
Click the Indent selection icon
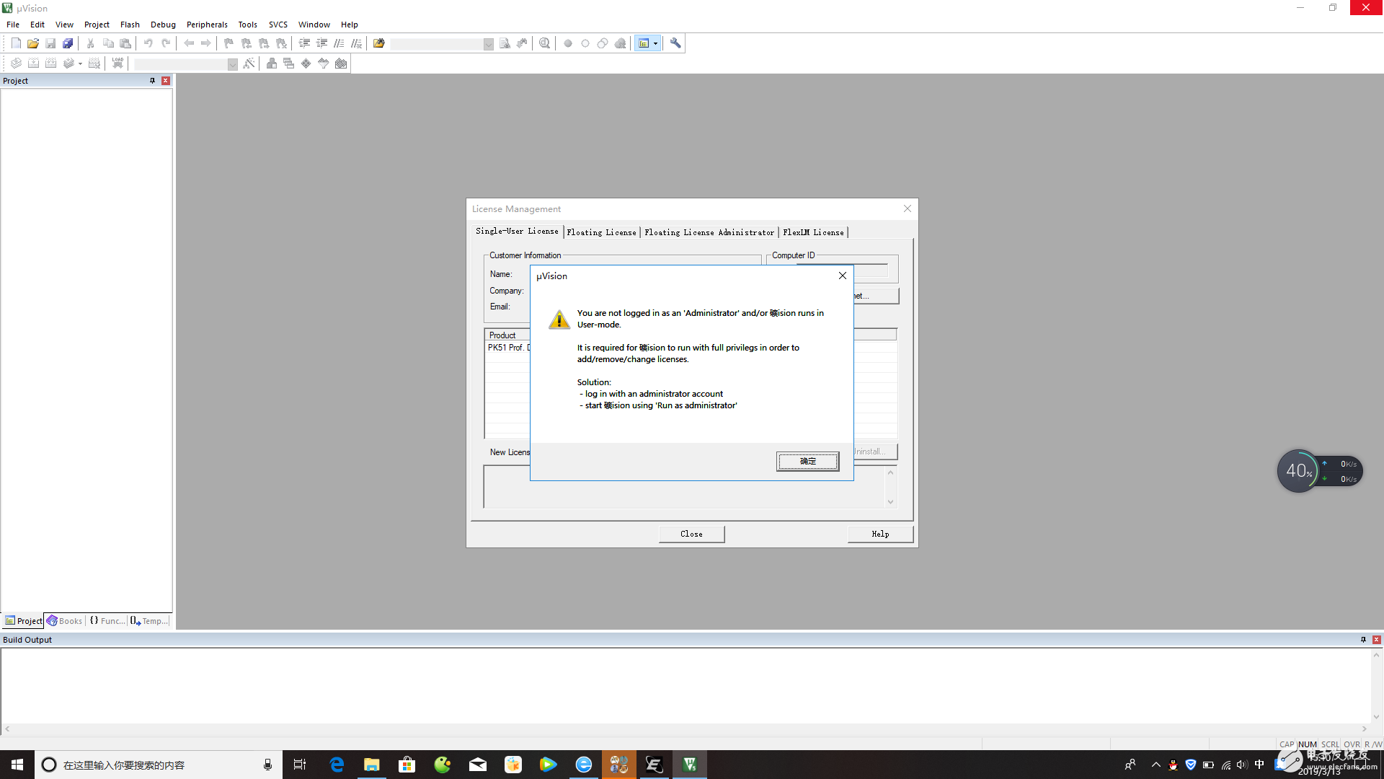[x=305, y=43]
